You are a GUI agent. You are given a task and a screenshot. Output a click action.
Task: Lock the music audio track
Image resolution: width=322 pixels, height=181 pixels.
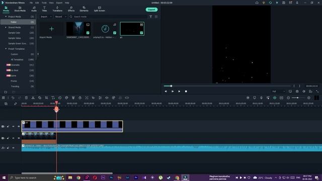pos(8,148)
